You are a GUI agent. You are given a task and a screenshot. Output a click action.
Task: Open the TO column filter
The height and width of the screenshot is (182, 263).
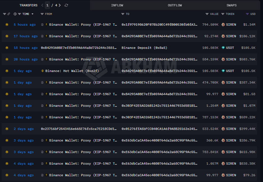pos(123,14)
